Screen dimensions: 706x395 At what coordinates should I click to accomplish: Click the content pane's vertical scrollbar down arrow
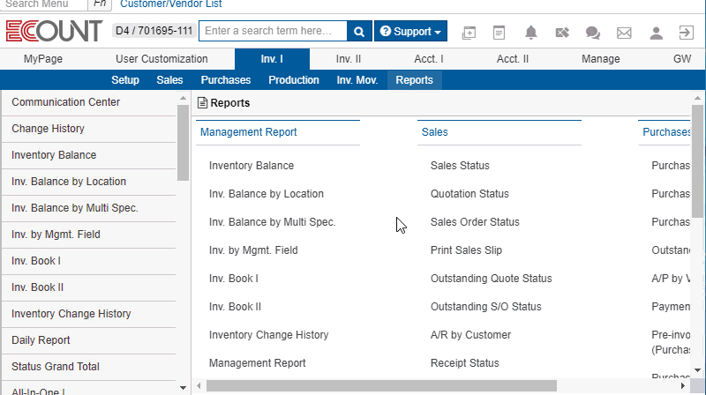click(697, 370)
